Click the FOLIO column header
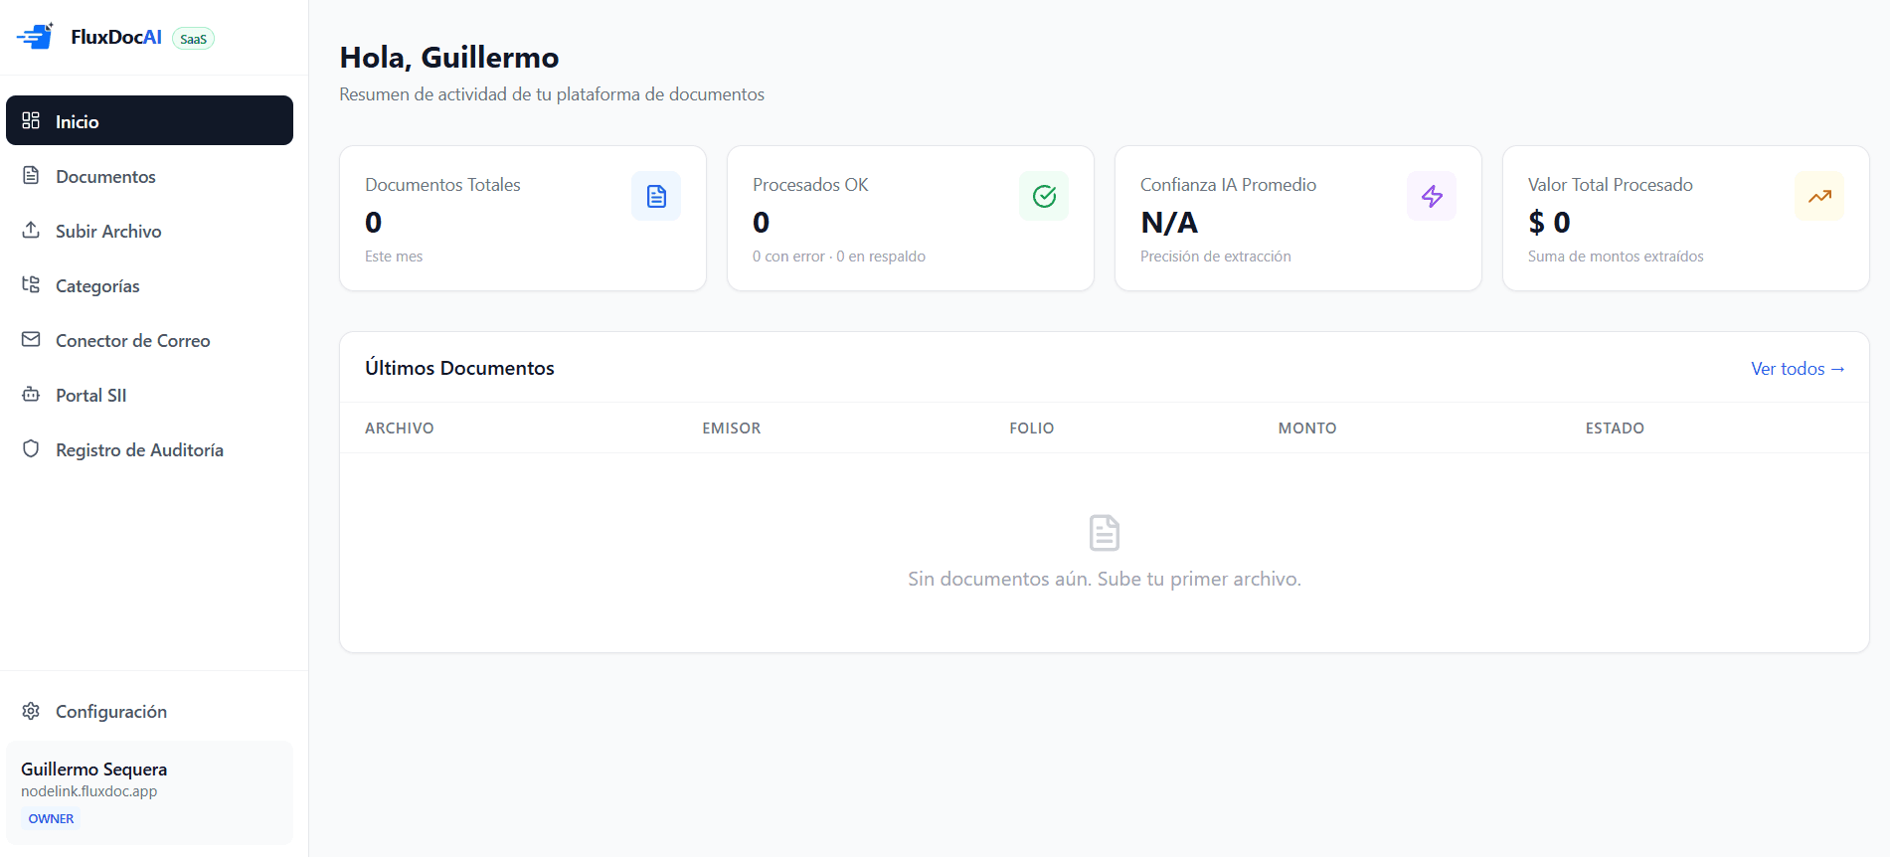 click(x=1032, y=428)
